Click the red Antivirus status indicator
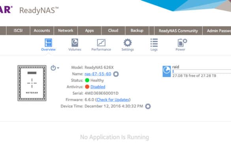Viewport: 231px width, 154px height. click(87, 87)
